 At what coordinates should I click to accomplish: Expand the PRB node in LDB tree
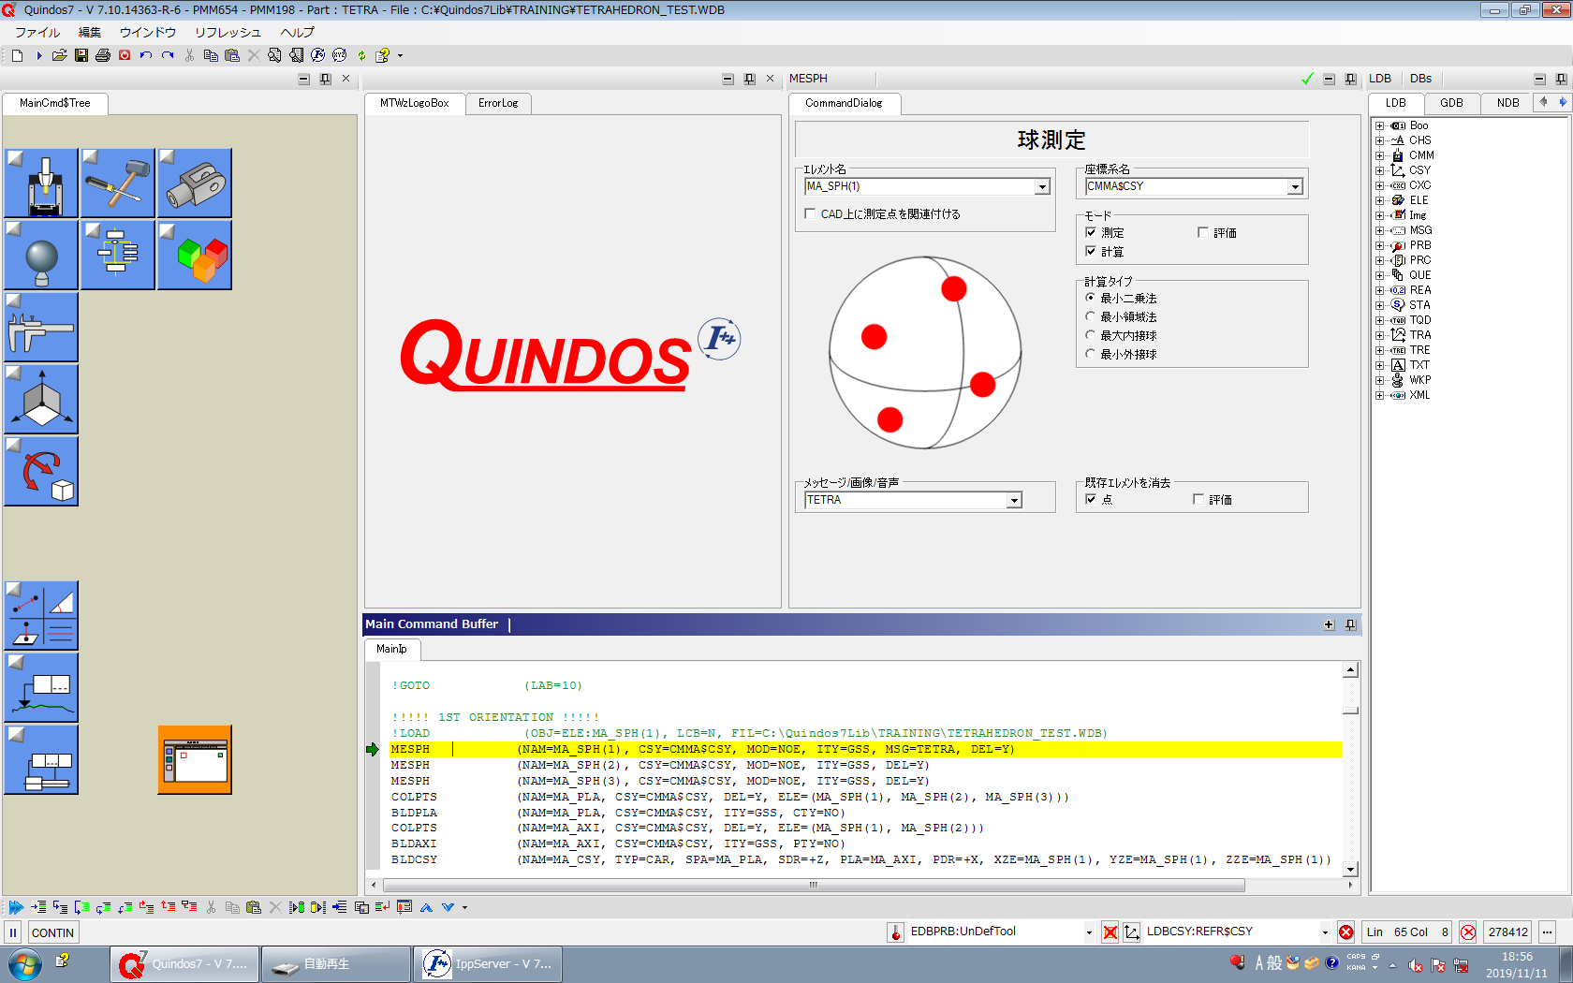click(1379, 245)
